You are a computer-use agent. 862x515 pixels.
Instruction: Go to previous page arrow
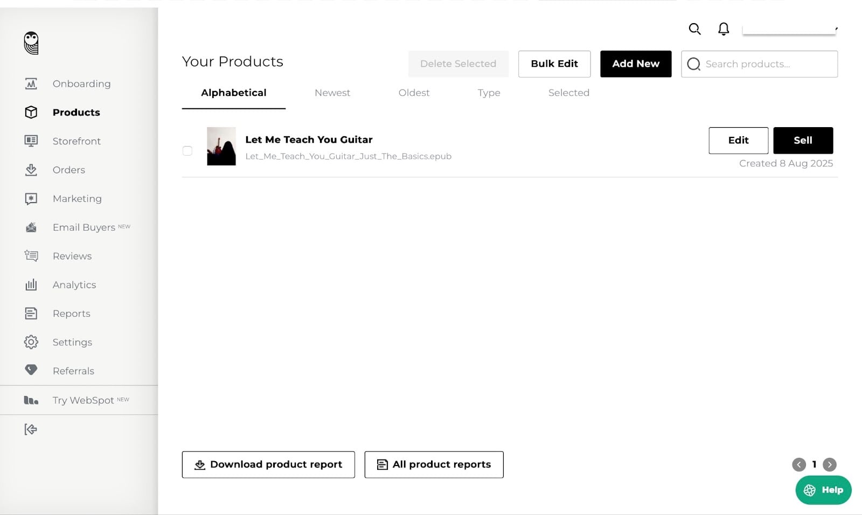[799, 464]
